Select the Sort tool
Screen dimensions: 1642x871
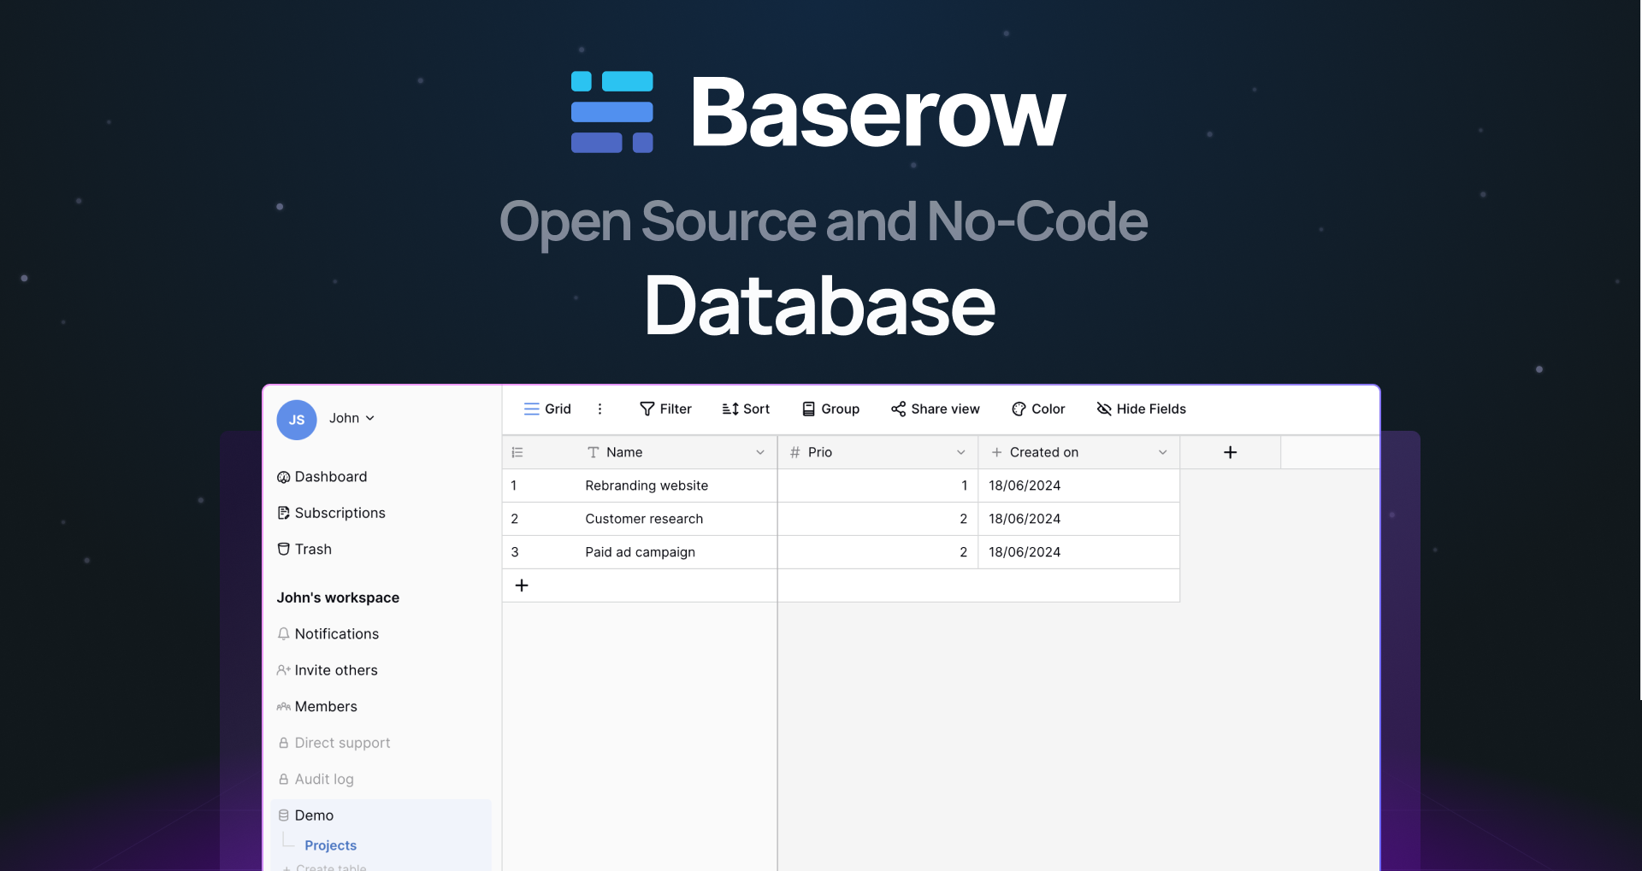(745, 409)
